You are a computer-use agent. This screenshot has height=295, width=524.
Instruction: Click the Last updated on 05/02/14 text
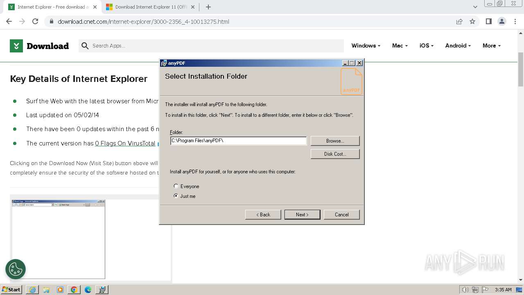pos(63,115)
